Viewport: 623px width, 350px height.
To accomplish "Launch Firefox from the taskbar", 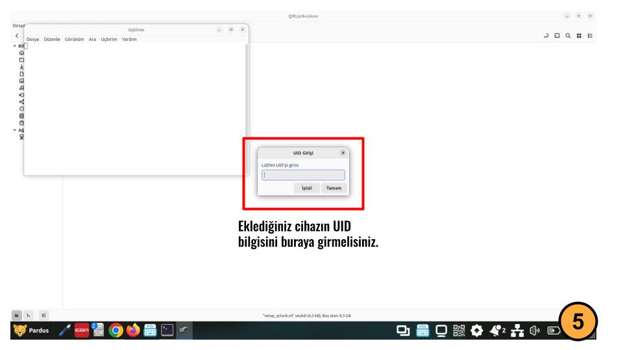I will 133,331.
